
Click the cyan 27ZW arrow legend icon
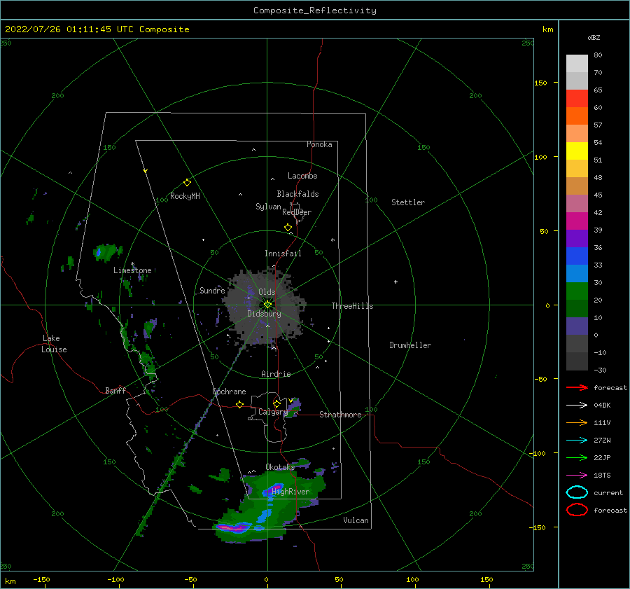pos(577,441)
